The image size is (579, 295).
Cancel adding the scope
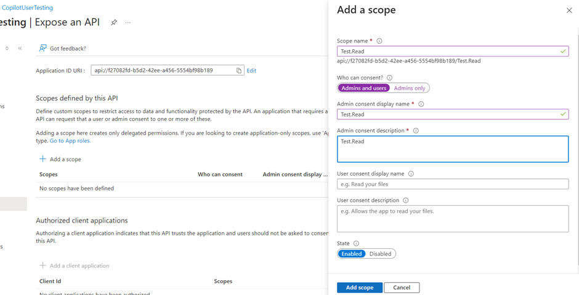(x=402, y=288)
